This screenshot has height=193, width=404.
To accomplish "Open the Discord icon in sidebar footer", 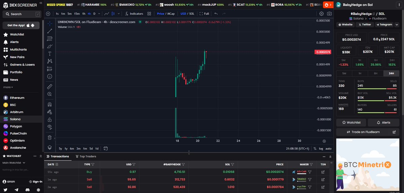I will tap(28, 190).
